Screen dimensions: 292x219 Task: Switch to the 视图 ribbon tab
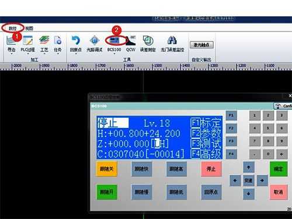pyautogui.click(x=29, y=29)
